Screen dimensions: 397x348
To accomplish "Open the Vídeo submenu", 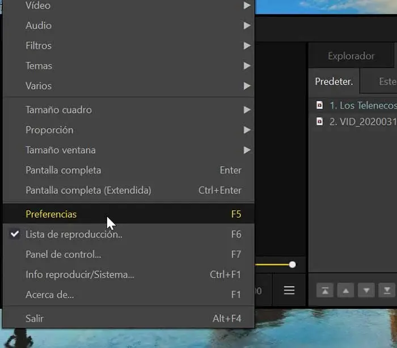I will tap(128, 5).
